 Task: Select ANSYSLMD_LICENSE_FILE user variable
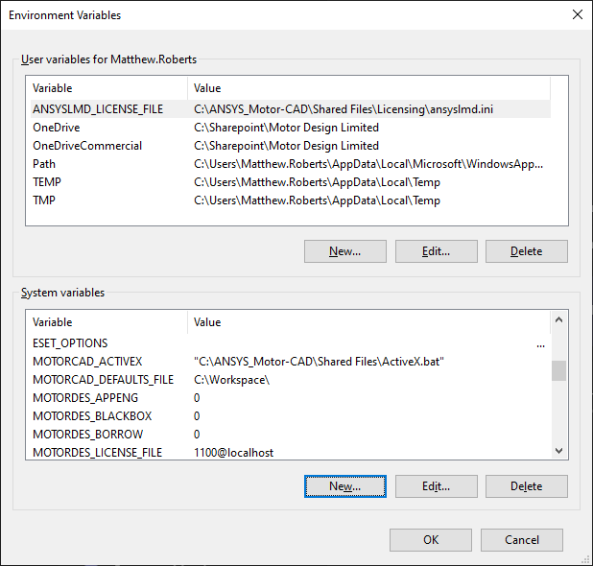(291, 109)
